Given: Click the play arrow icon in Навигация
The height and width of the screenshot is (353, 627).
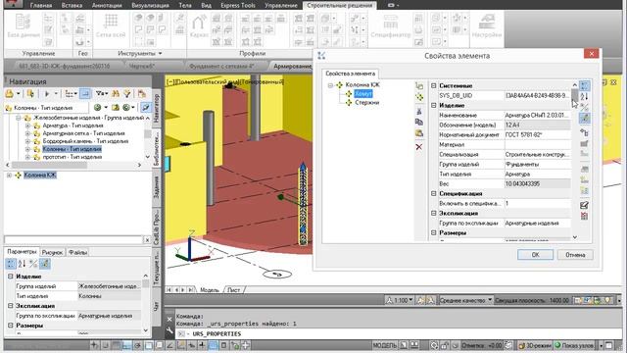Looking at the screenshot, I should click(x=47, y=94).
